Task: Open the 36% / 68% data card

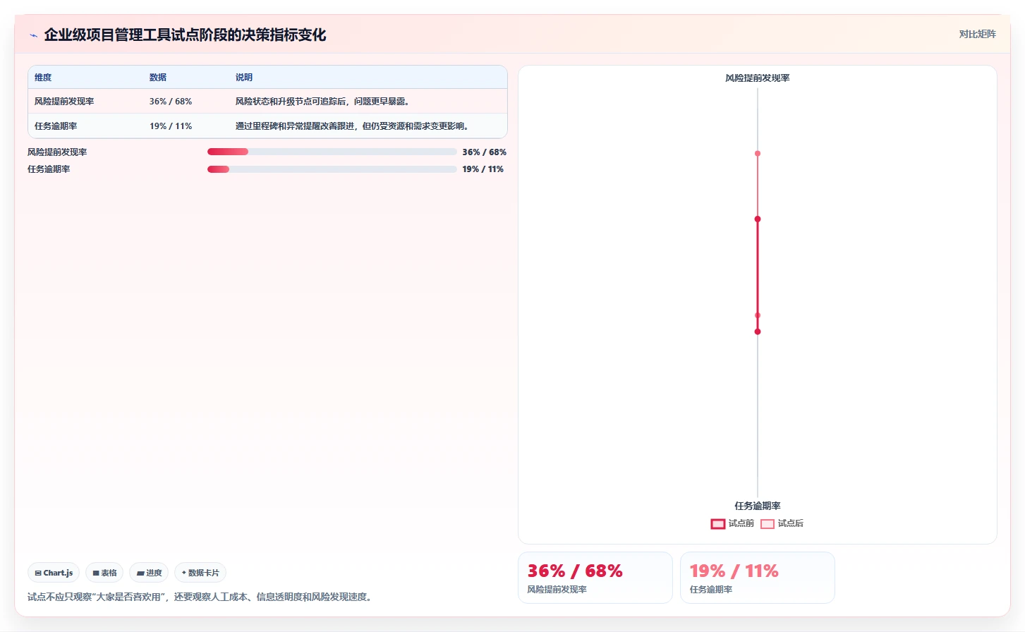Action: [x=595, y=578]
